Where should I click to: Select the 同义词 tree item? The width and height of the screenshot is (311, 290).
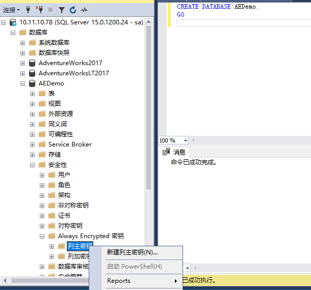[x=58, y=124]
